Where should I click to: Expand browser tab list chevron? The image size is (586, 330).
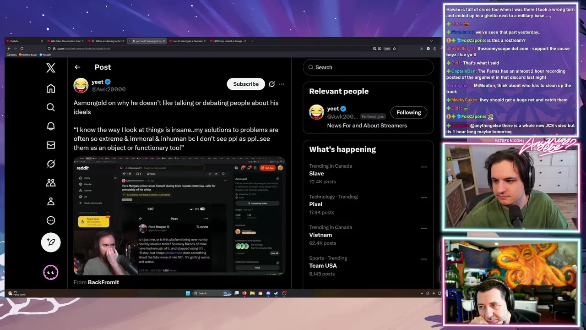pyautogui.click(x=431, y=41)
